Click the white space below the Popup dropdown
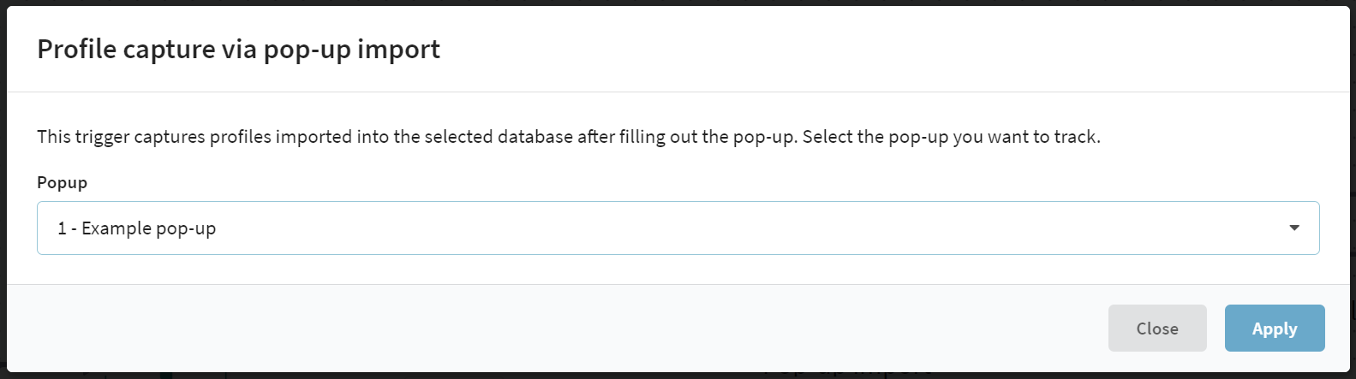 coord(678,269)
